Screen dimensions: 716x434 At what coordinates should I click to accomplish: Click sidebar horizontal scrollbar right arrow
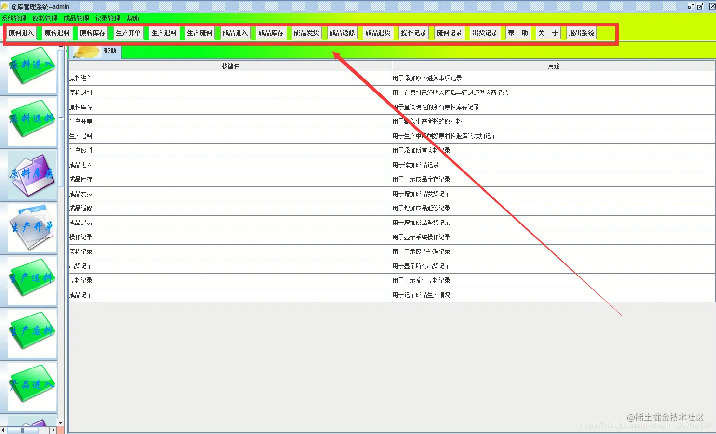[x=53, y=430]
